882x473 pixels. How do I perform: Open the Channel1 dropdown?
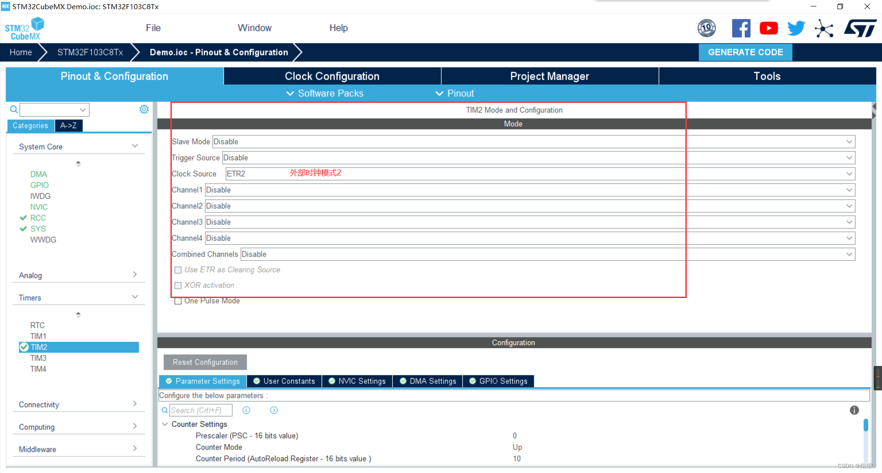point(530,190)
